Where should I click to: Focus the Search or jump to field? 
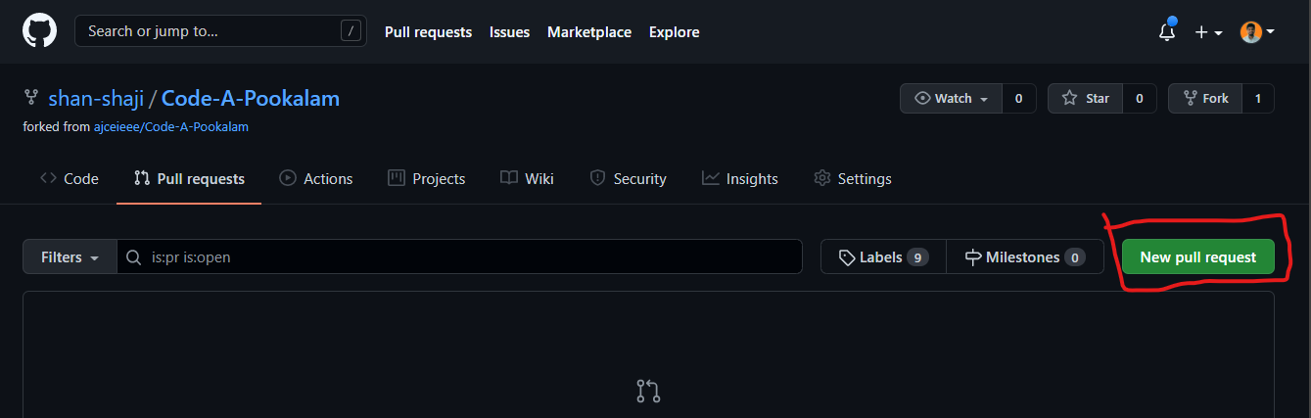tap(219, 31)
